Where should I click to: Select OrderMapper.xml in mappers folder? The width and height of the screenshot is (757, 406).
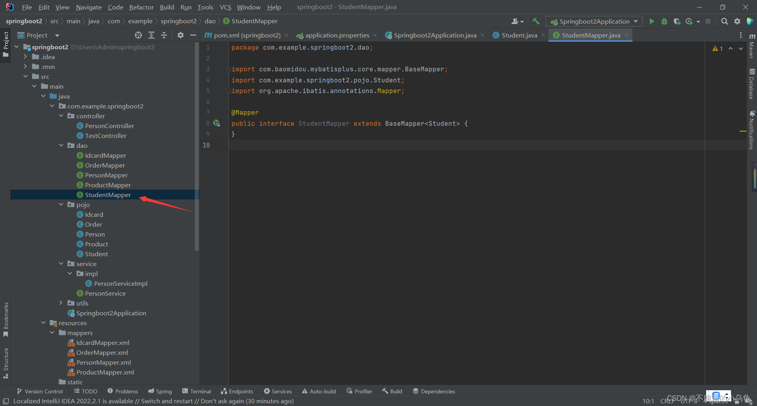coord(102,352)
